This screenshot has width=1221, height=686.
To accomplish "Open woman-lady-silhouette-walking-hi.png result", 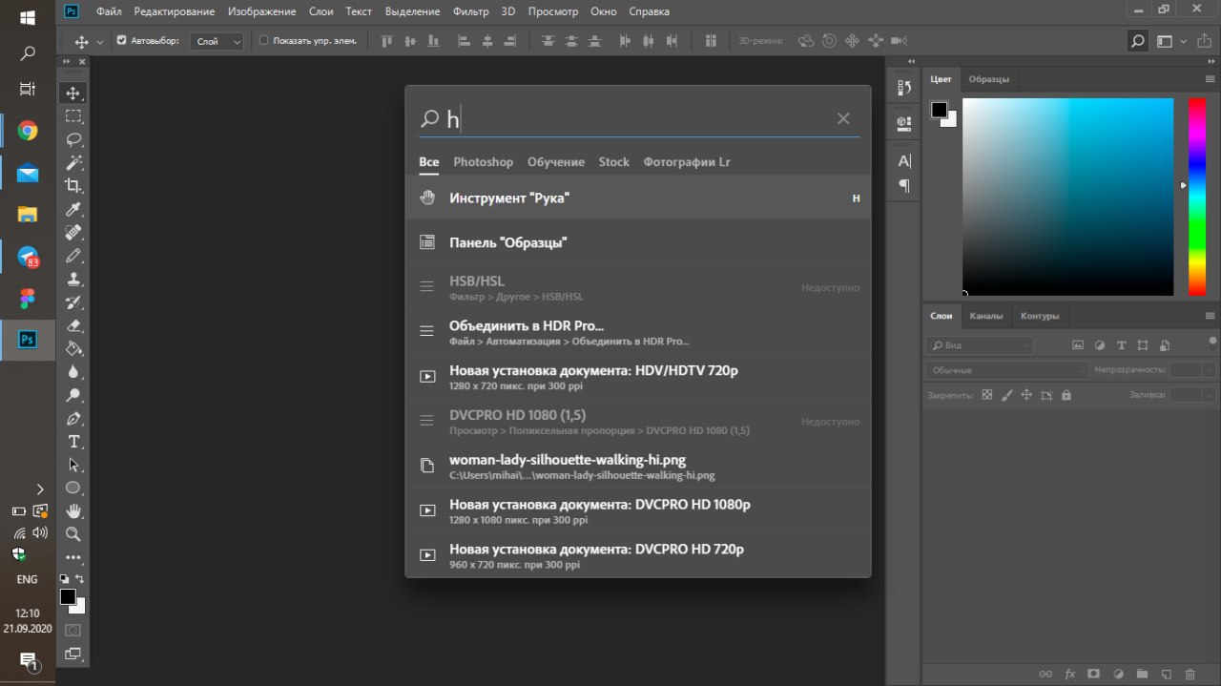I will click(638, 467).
